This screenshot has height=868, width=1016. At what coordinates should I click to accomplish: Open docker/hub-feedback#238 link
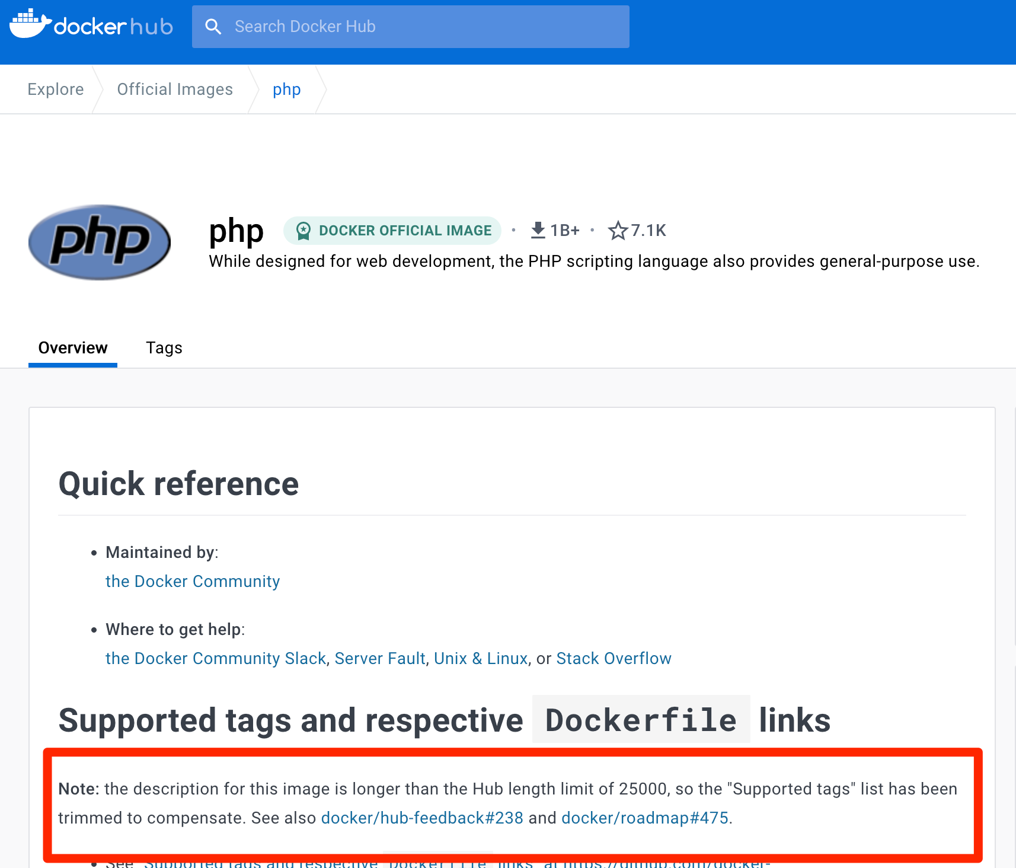click(422, 818)
